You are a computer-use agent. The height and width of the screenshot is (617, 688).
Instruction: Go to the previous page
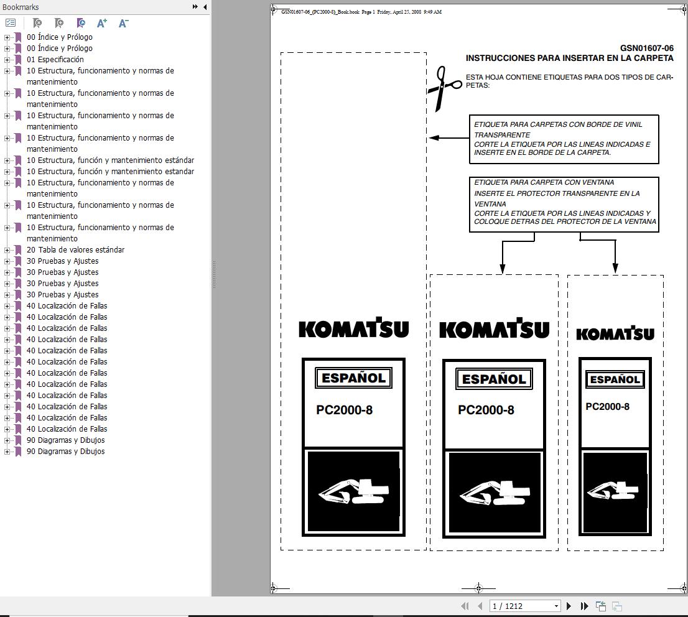point(480,606)
